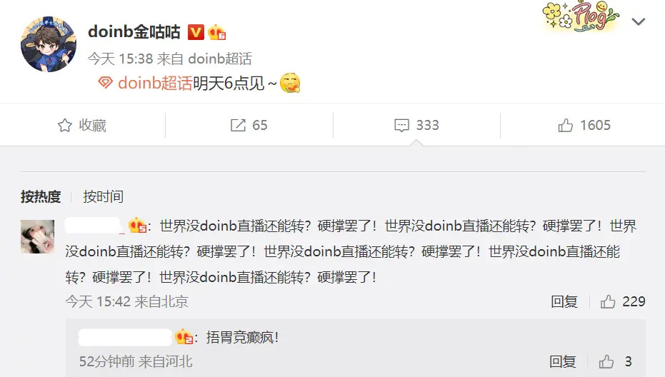Sort comments by 按热度
665x377 pixels.
(x=41, y=197)
